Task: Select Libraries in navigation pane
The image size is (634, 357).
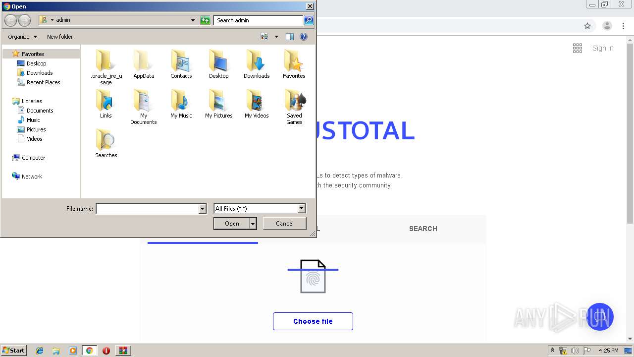Action: click(32, 101)
